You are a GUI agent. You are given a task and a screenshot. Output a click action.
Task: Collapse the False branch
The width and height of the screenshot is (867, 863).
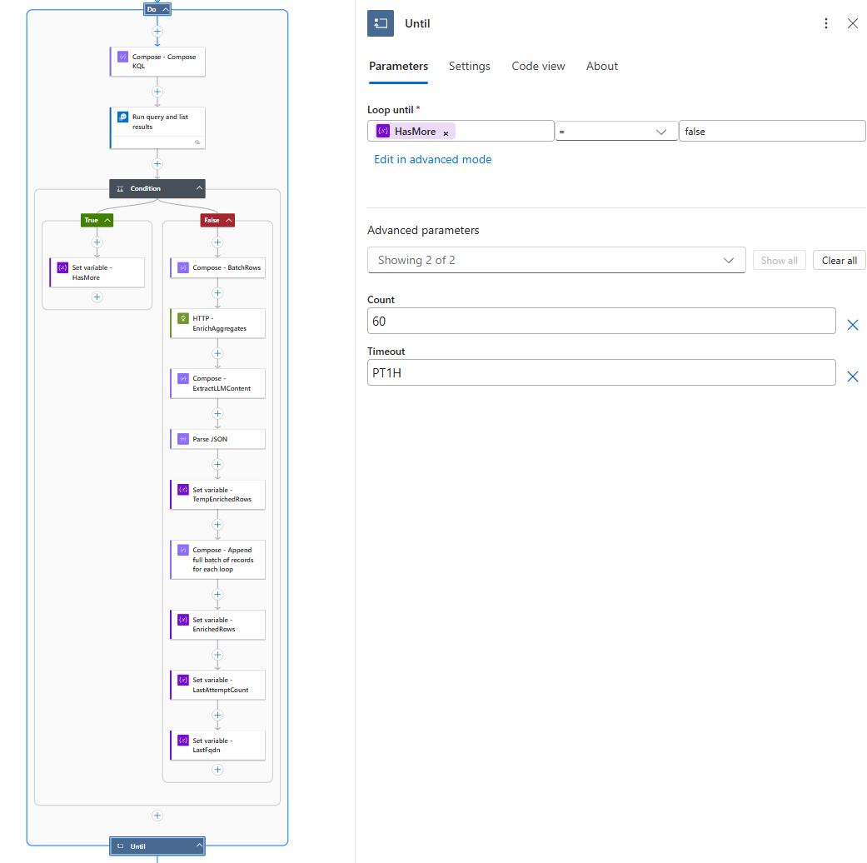pyautogui.click(x=227, y=221)
